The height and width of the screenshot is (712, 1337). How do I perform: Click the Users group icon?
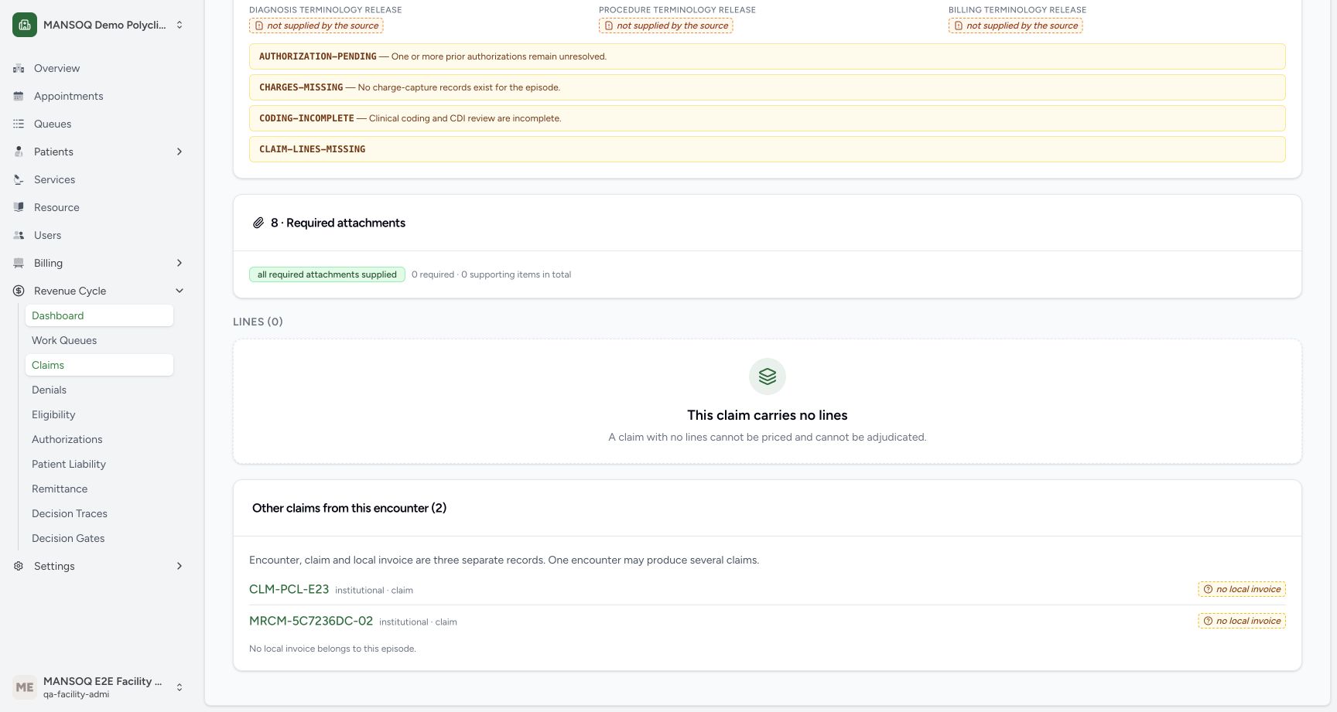click(19, 235)
